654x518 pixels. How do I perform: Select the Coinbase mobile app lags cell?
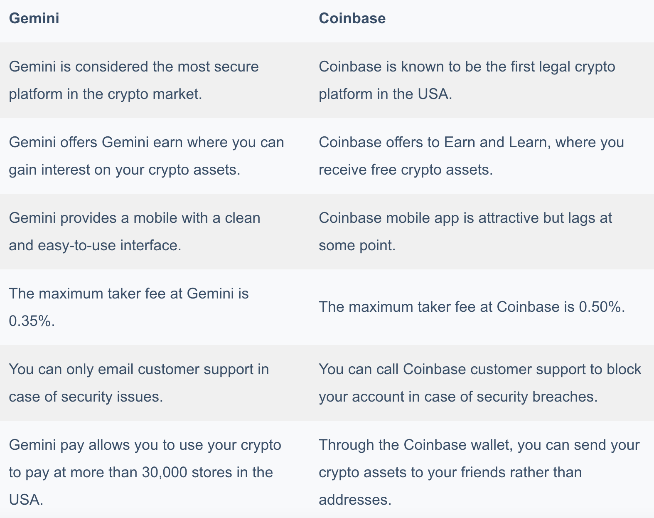[482, 232]
